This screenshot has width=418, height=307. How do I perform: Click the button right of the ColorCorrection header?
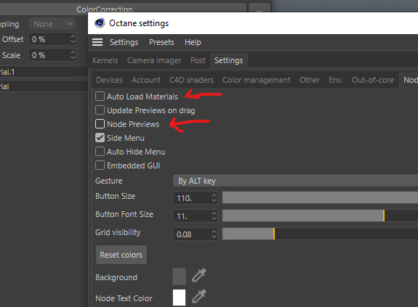tap(259, 9)
